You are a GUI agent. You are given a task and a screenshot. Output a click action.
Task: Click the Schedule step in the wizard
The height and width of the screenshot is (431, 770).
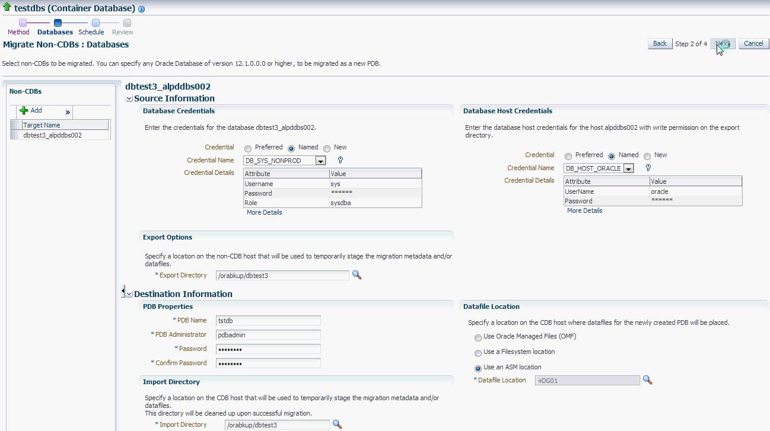(x=91, y=32)
